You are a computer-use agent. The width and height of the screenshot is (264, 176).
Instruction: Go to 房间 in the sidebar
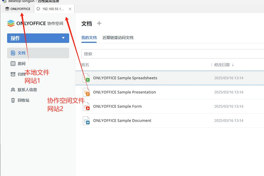pos(21,64)
